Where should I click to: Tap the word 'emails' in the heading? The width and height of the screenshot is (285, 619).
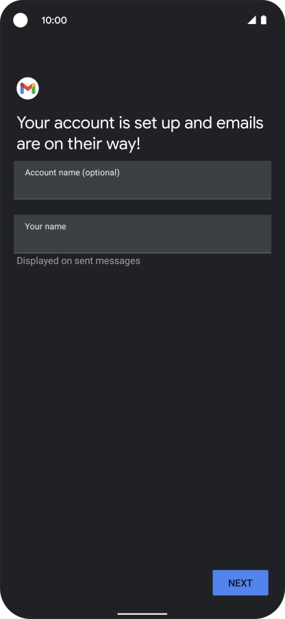coord(240,123)
